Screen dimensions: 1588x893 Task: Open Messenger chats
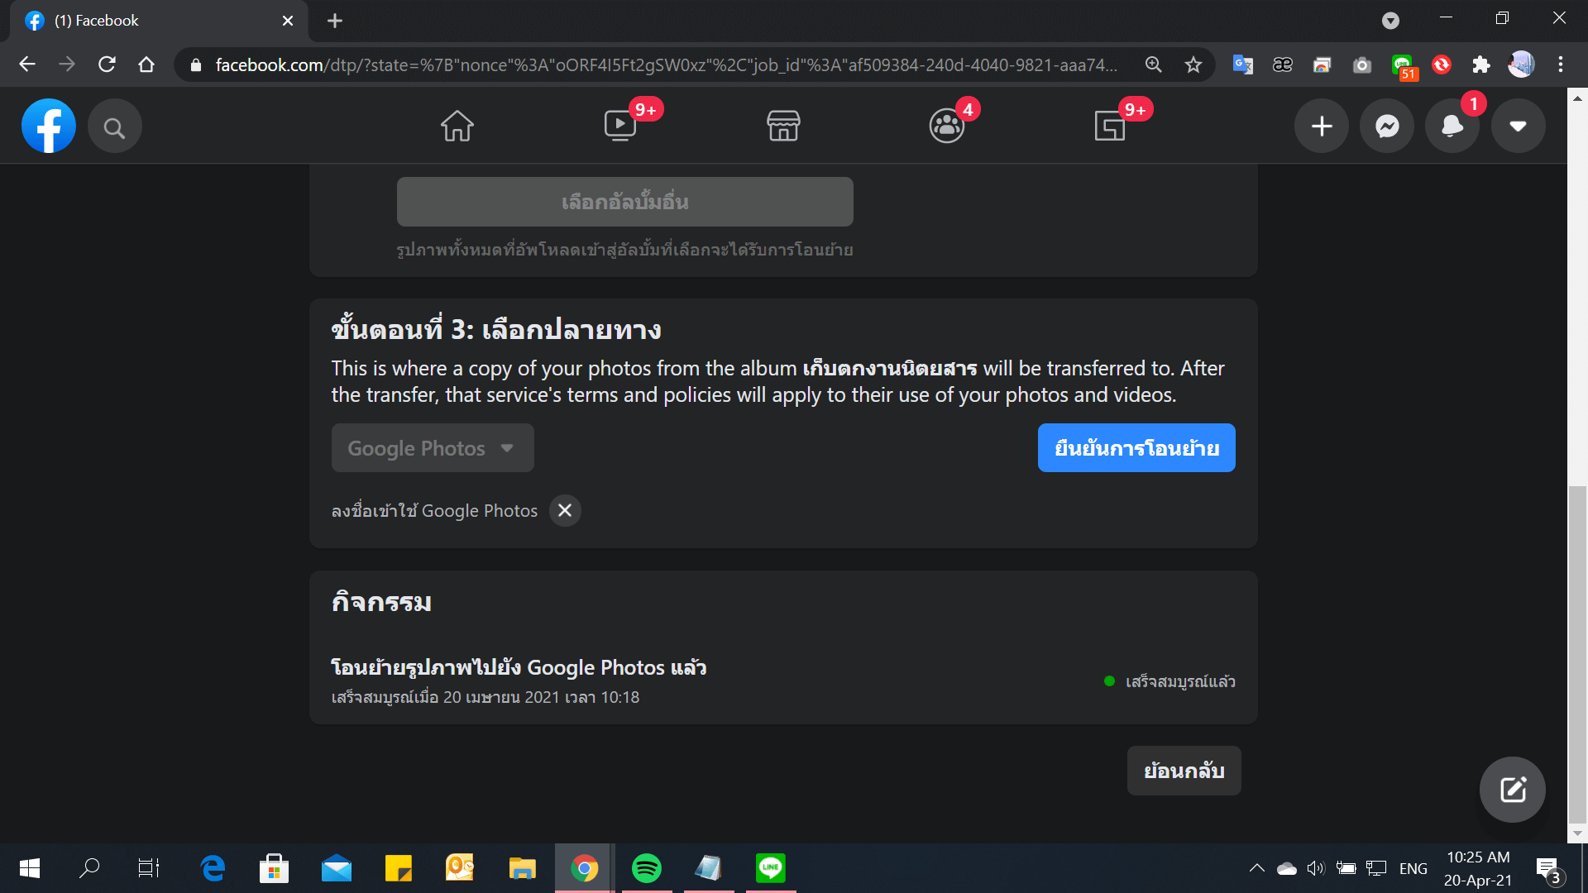[x=1387, y=126]
